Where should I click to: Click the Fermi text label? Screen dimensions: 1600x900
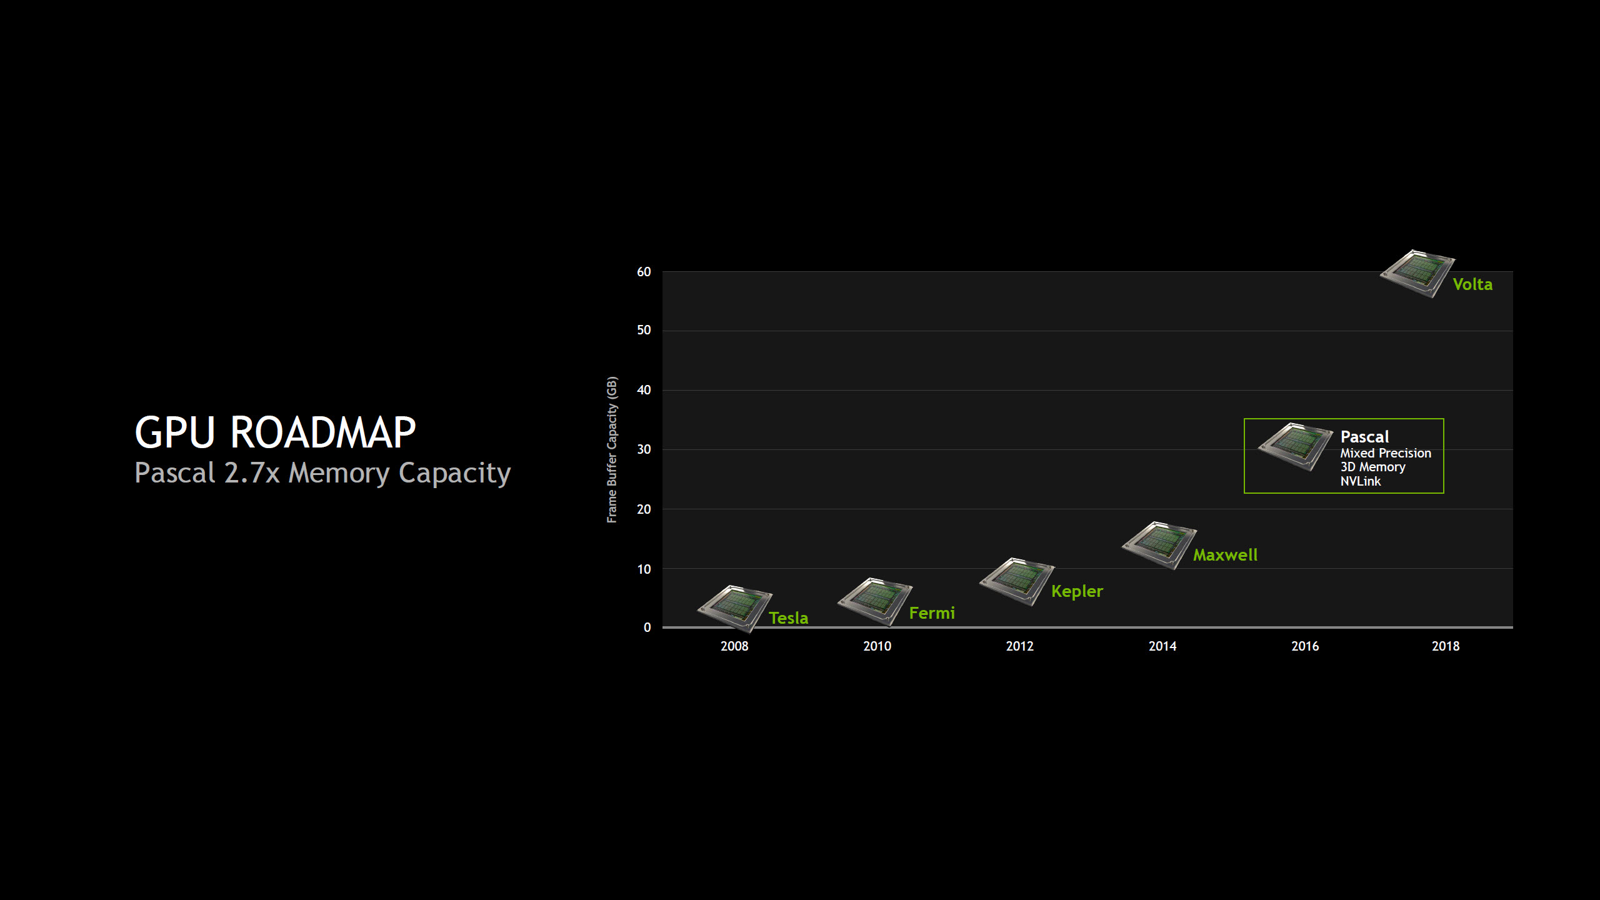click(931, 613)
